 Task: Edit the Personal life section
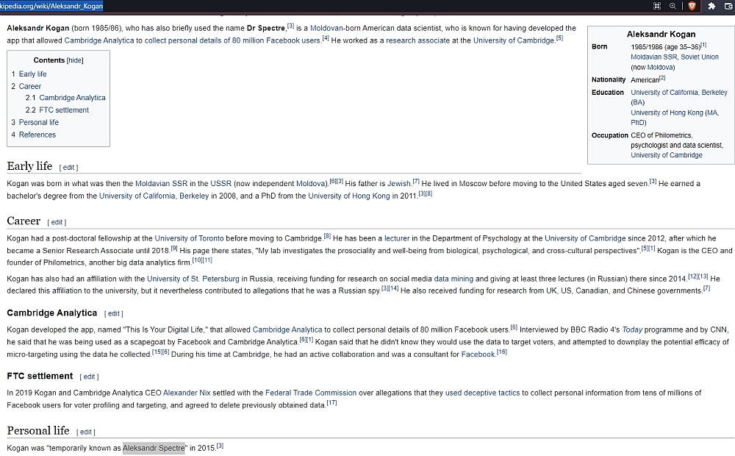[x=86, y=432]
